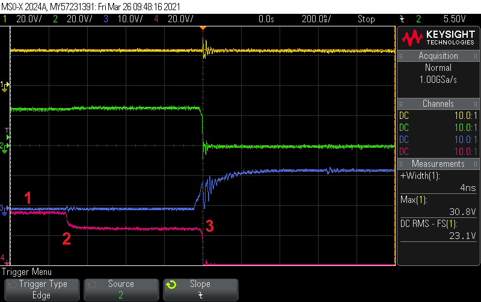The width and height of the screenshot is (481, 302).
Task: Click the channel 4 number in status bar
Action: [156, 19]
